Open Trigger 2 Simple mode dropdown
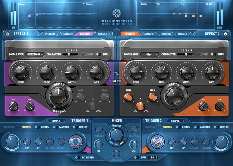The image size is (233, 166). [176, 121]
